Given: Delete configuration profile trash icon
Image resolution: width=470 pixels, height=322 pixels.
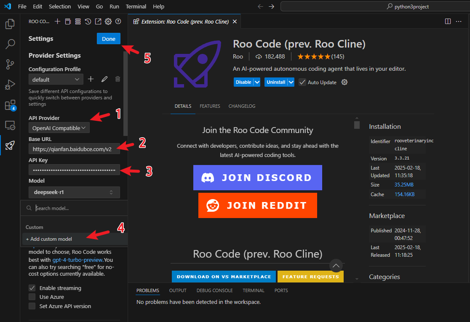Looking at the screenshot, I should [x=117, y=79].
